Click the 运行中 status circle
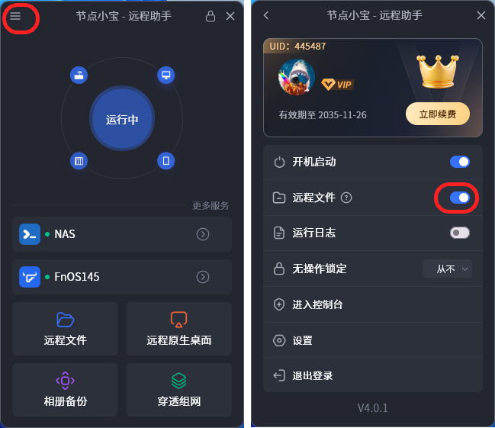This screenshot has width=495, height=428. click(x=122, y=118)
